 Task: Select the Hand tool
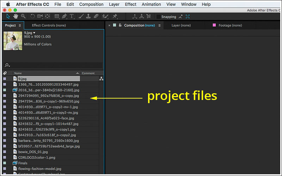[x=16, y=16]
